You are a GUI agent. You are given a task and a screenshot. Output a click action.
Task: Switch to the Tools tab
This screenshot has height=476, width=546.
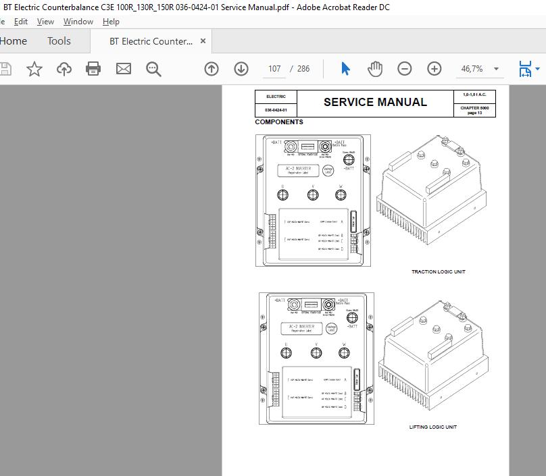tap(59, 41)
